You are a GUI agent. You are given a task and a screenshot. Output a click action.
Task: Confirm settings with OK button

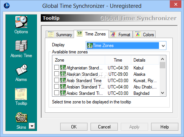[x=74, y=127]
